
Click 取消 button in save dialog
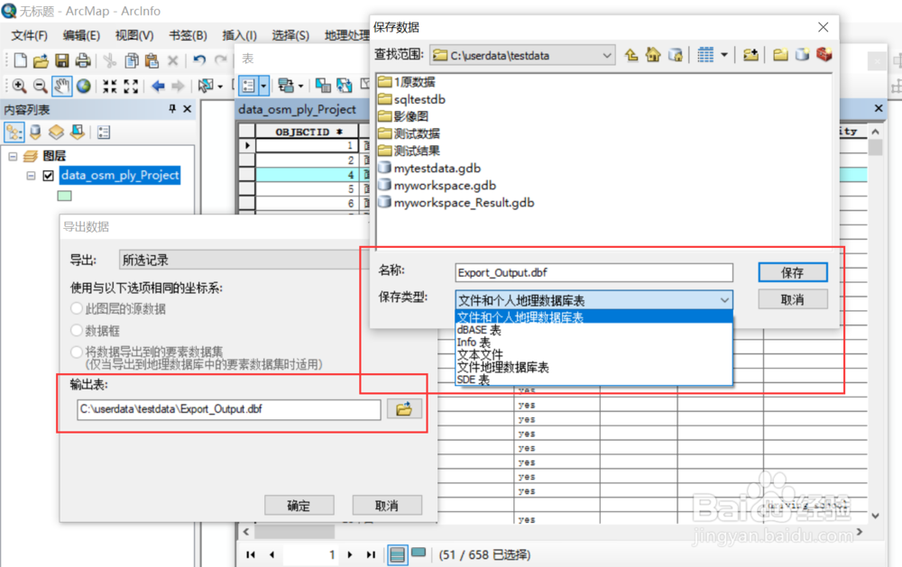click(x=793, y=299)
